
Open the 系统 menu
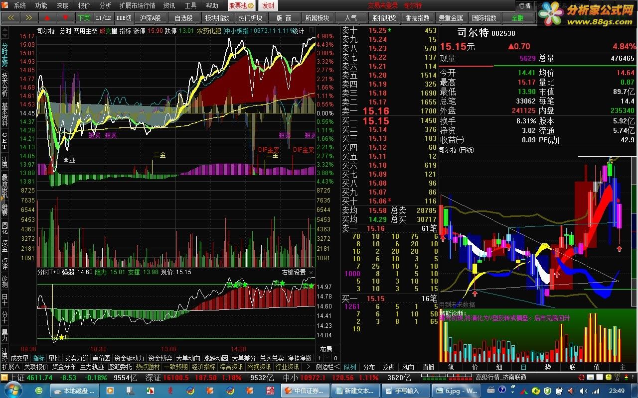click(x=20, y=5)
